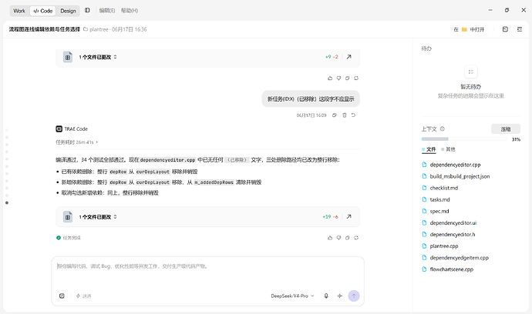This screenshot has height=314, width=532.
Task: Open flowchartscene.cpp file
Action: pos(447,269)
